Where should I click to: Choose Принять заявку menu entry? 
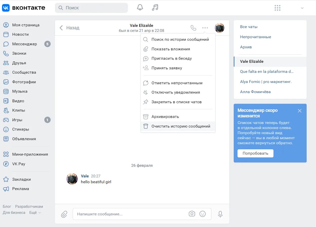(178, 68)
